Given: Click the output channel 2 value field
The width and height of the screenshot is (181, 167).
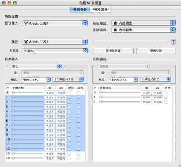Looking at the screenshot, I should (x=146, y=102).
